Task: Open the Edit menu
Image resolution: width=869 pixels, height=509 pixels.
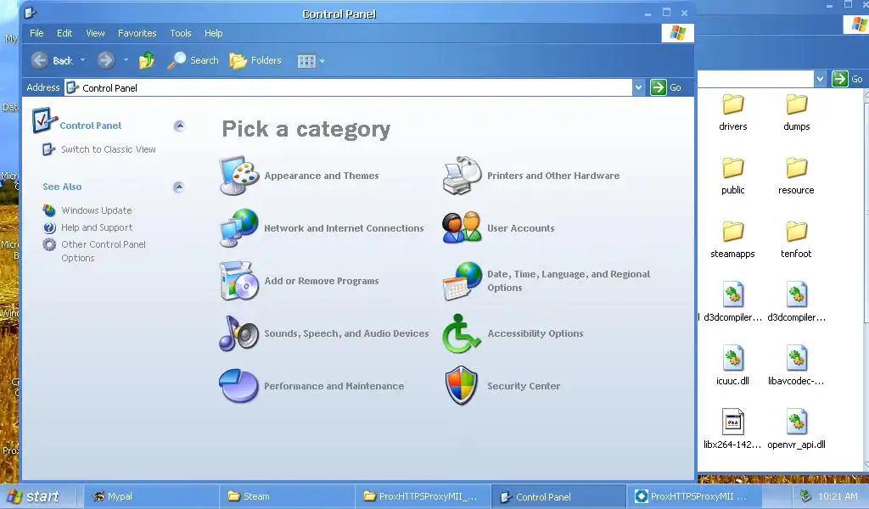Action: (x=64, y=33)
